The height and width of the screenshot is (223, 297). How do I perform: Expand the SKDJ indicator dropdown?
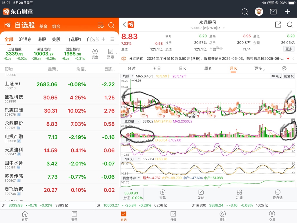pos(131,159)
